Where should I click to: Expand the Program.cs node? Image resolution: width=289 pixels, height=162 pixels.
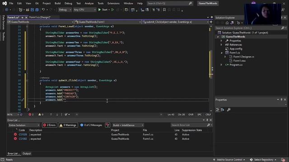click(221, 65)
